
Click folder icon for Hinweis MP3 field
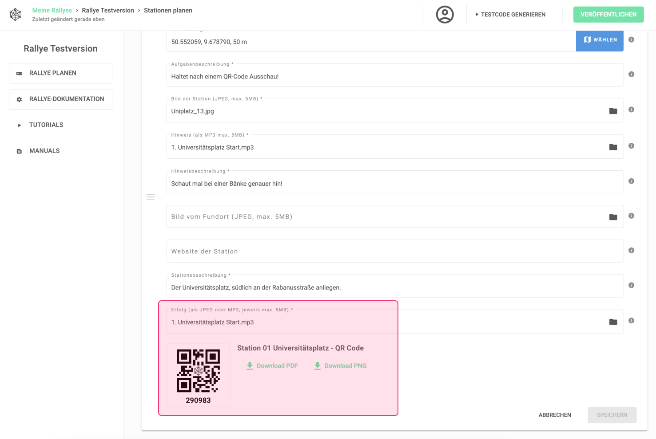(x=613, y=147)
